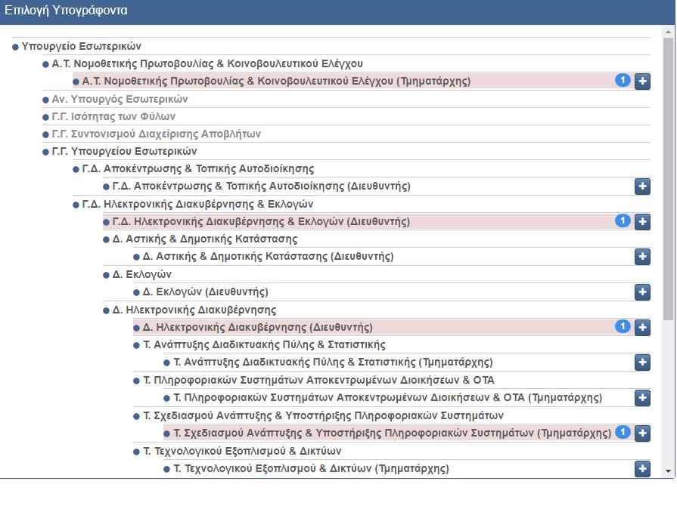
Task: Click plus for Δ. Εκλογών (Διευθυντής)
Action: coord(642,292)
